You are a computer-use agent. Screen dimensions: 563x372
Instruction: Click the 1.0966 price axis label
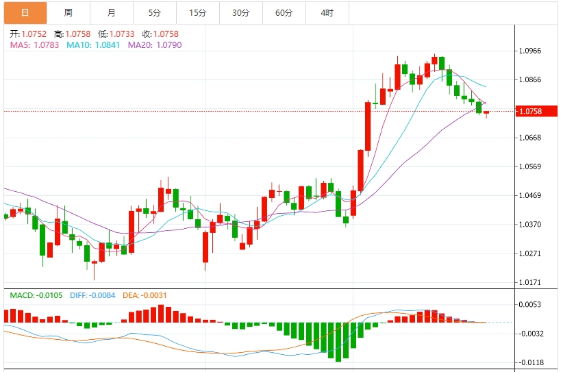tap(530, 51)
